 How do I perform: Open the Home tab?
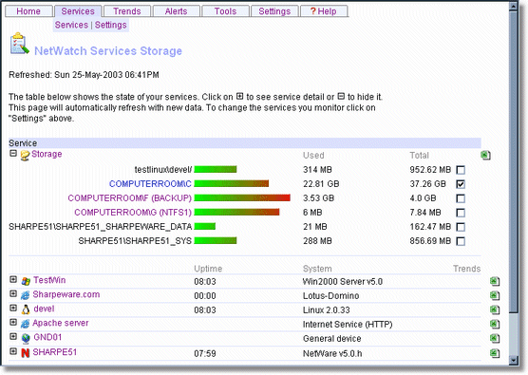coord(28,11)
